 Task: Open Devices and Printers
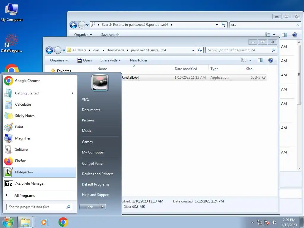[97, 174]
